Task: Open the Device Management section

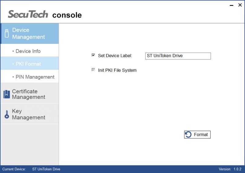Action: 30,34
